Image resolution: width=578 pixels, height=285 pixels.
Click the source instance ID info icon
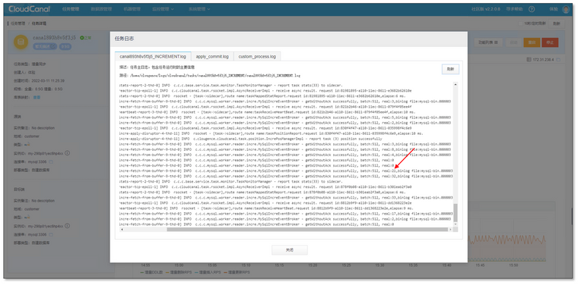pyautogui.click(x=68, y=153)
